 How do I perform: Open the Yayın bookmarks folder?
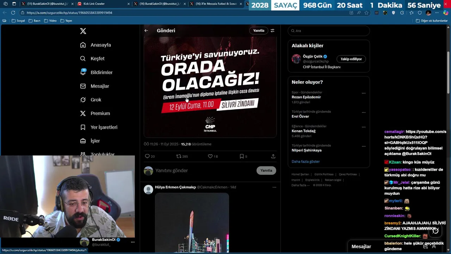[66, 21]
